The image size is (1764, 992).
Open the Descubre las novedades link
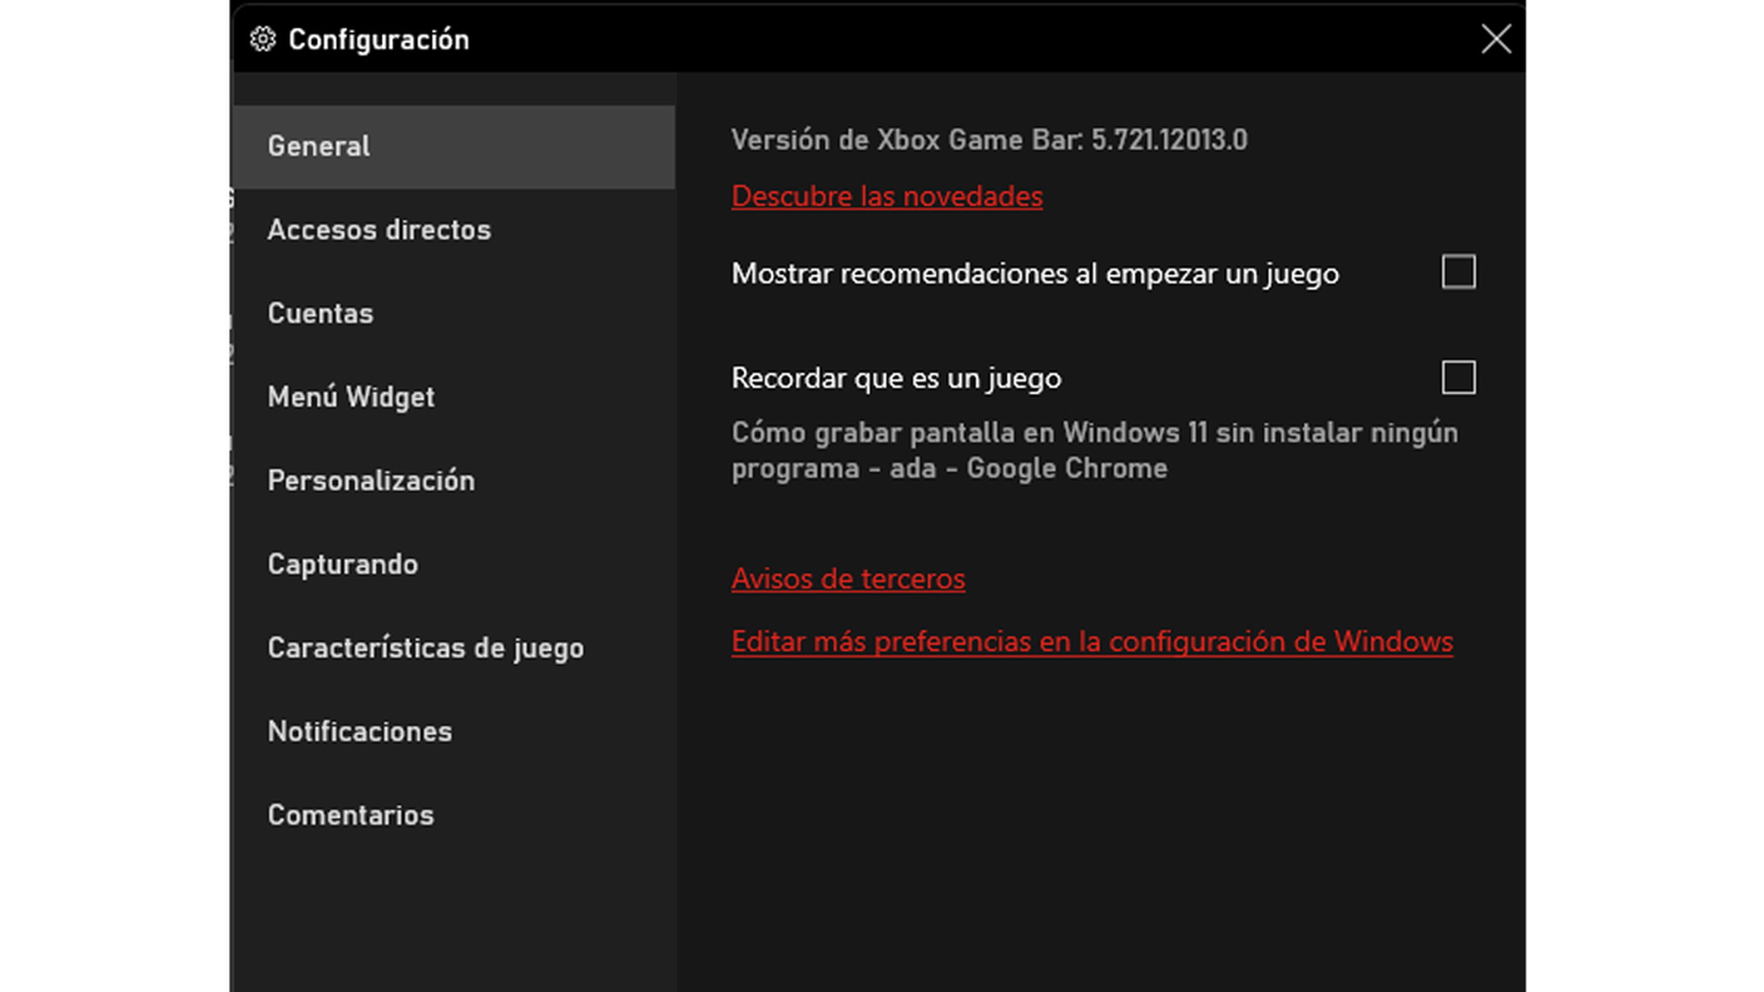(x=887, y=197)
